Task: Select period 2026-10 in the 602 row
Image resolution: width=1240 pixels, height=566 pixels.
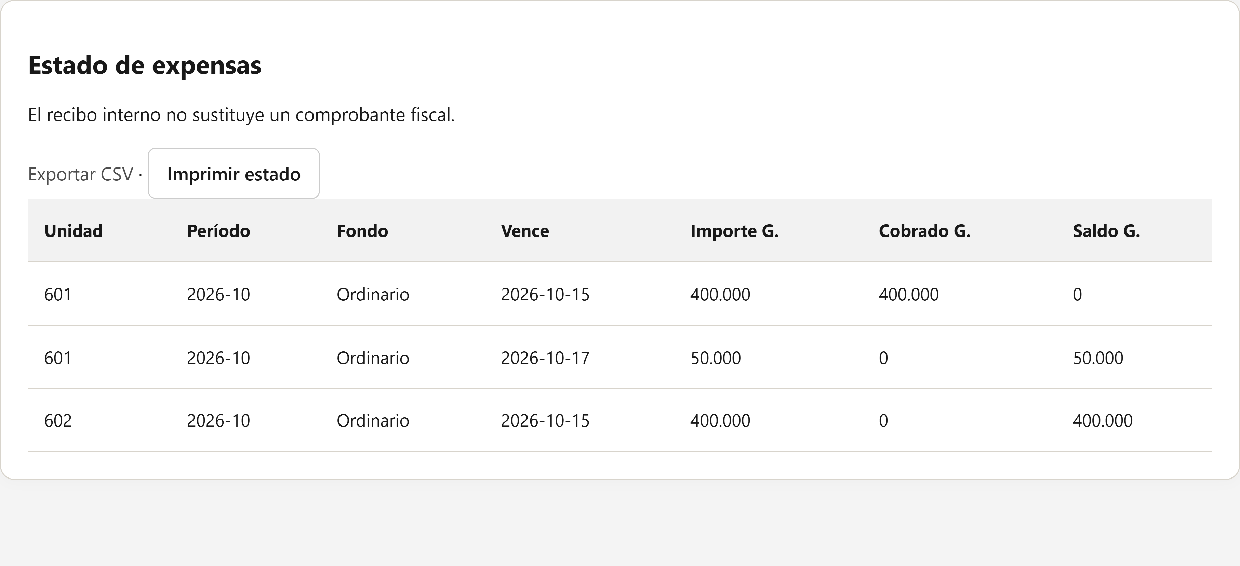Action: (218, 420)
